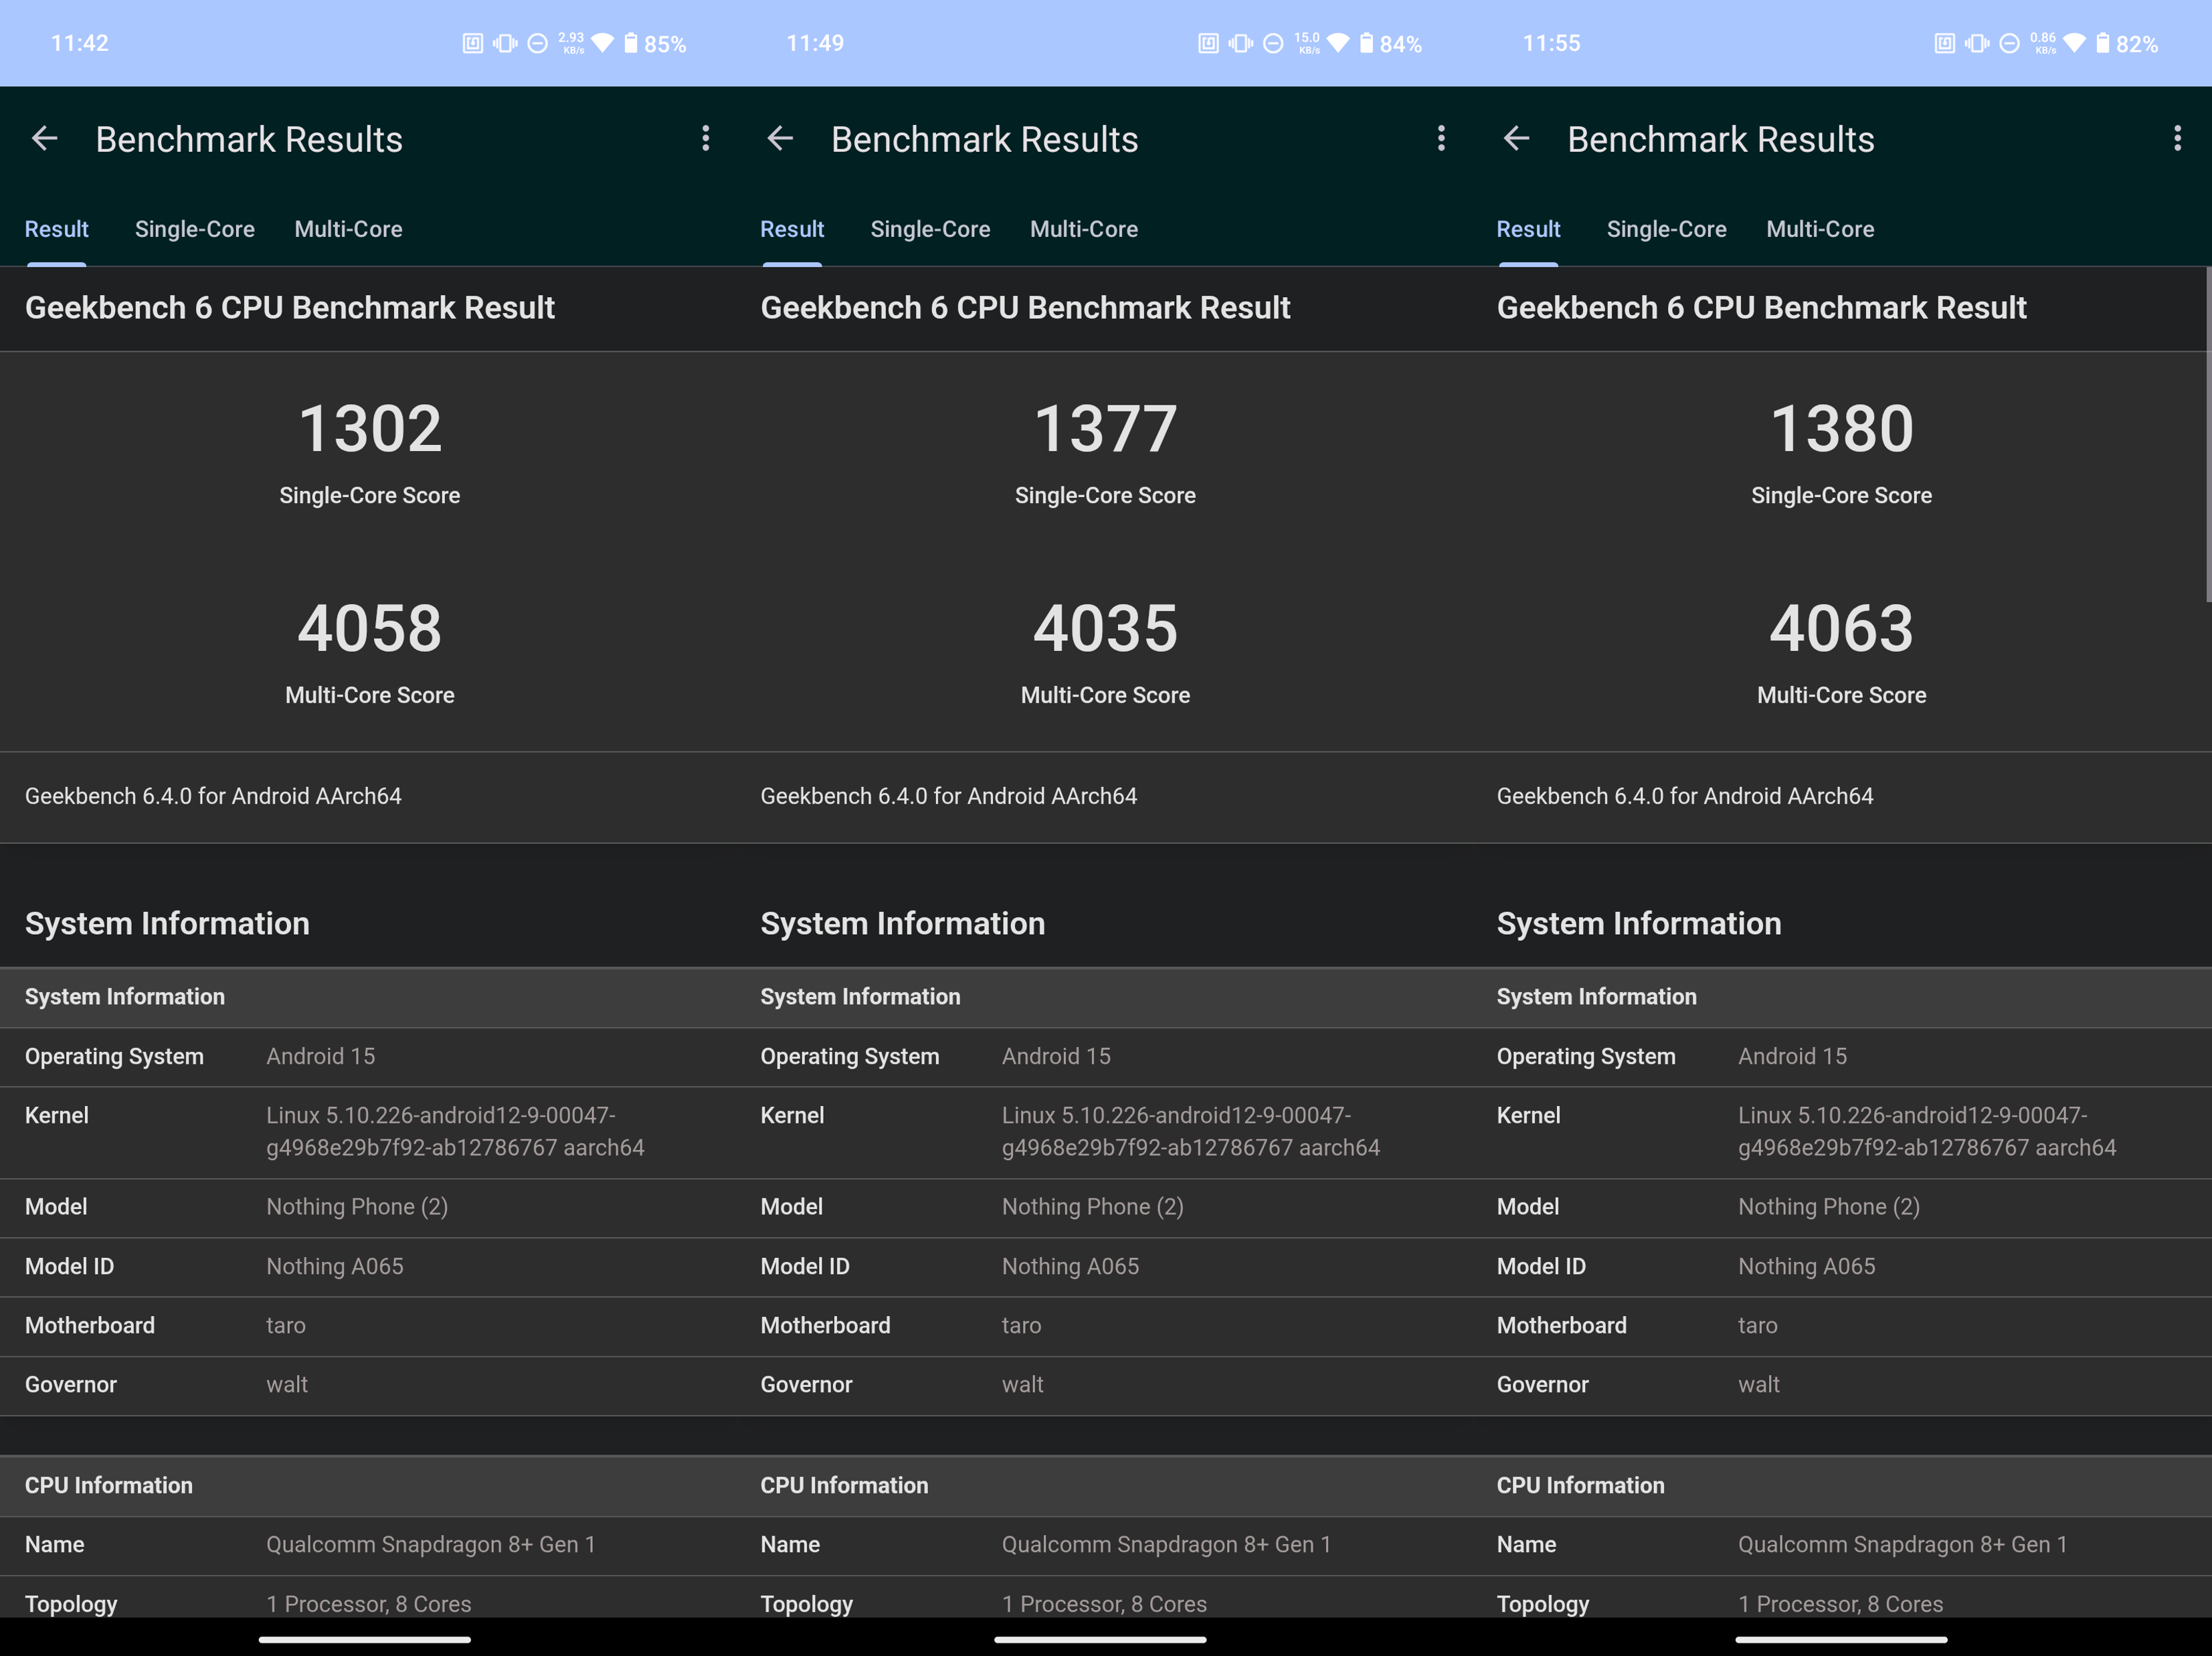
Task: Tap back arrow in middle Benchmark Results header
Action: pos(780,138)
